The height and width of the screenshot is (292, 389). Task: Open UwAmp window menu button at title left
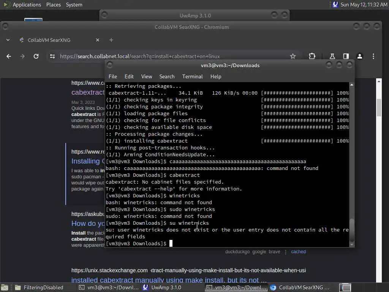coord(104,15)
